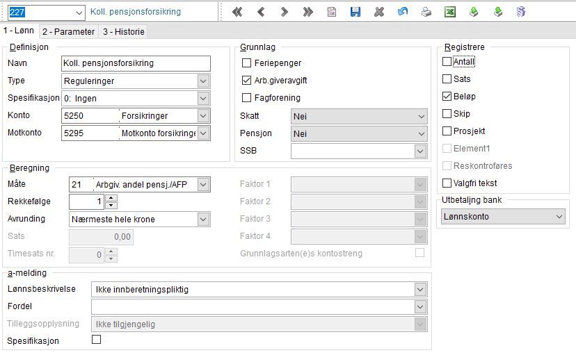Jump to last record with double-right arrow
576x355 pixels.
pos(308,12)
